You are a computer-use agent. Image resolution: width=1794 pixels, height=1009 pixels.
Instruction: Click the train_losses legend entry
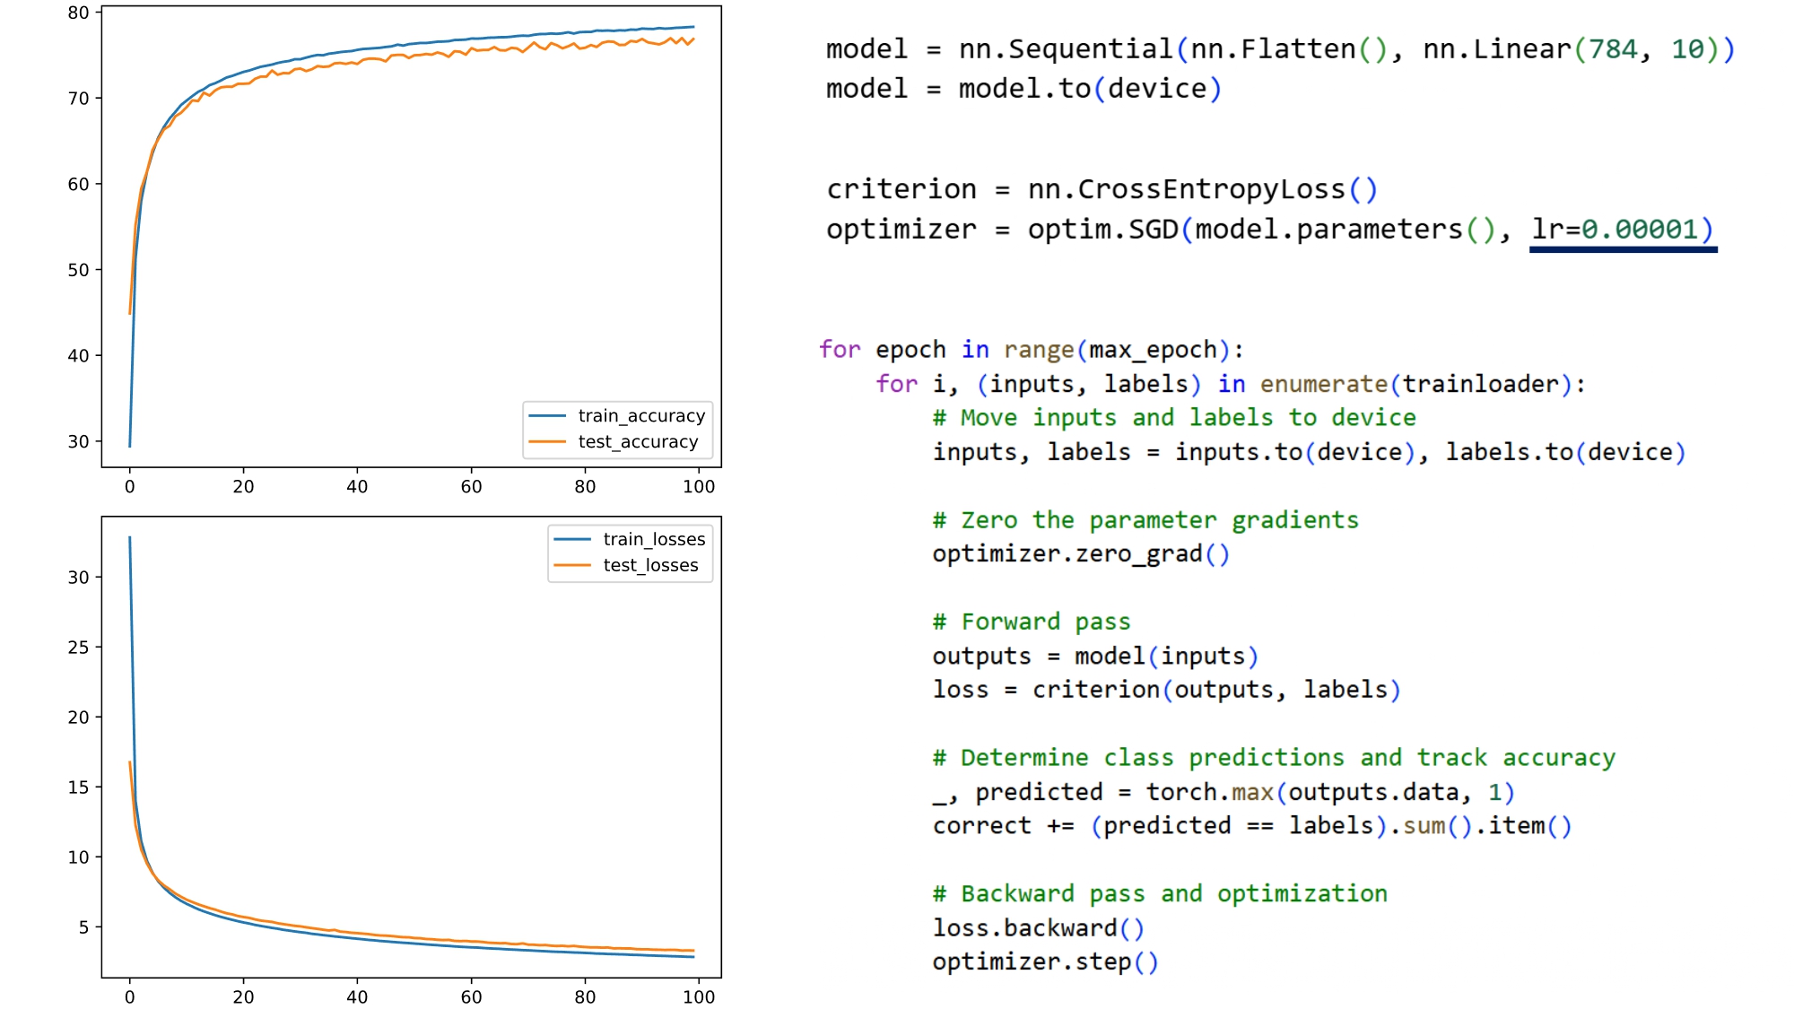[653, 539]
